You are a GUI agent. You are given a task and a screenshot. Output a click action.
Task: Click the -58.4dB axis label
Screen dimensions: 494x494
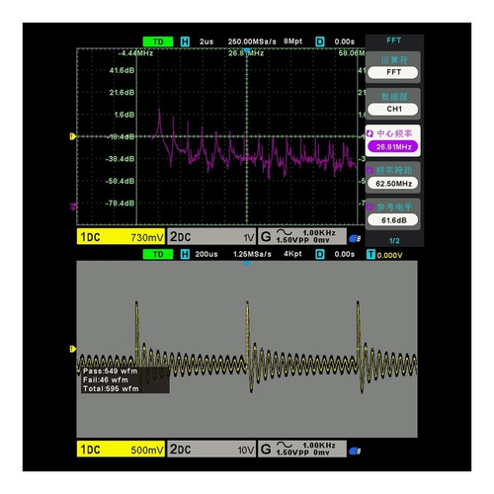pyautogui.click(x=120, y=181)
